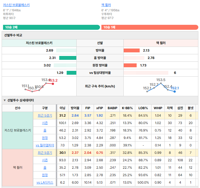Screen dimensions: 200x188
Task: Open vs 필라델피아 split link
Action: point(45,145)
